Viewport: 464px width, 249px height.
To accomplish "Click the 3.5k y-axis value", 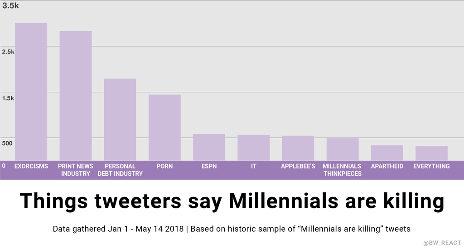I will (10, 6).
